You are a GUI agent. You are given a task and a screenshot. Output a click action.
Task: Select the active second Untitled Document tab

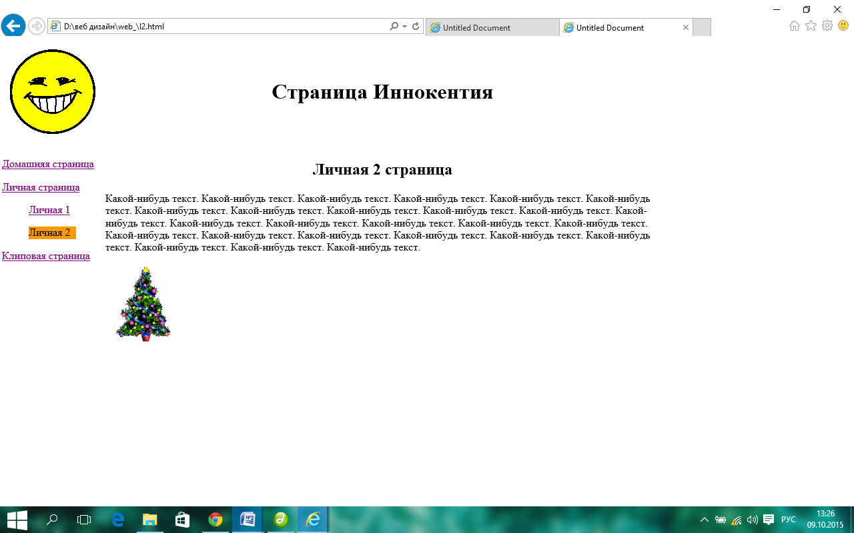(626, 27)
